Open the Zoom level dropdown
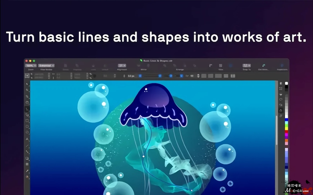The width and height of the screenshot is (313, 195). 31,66
